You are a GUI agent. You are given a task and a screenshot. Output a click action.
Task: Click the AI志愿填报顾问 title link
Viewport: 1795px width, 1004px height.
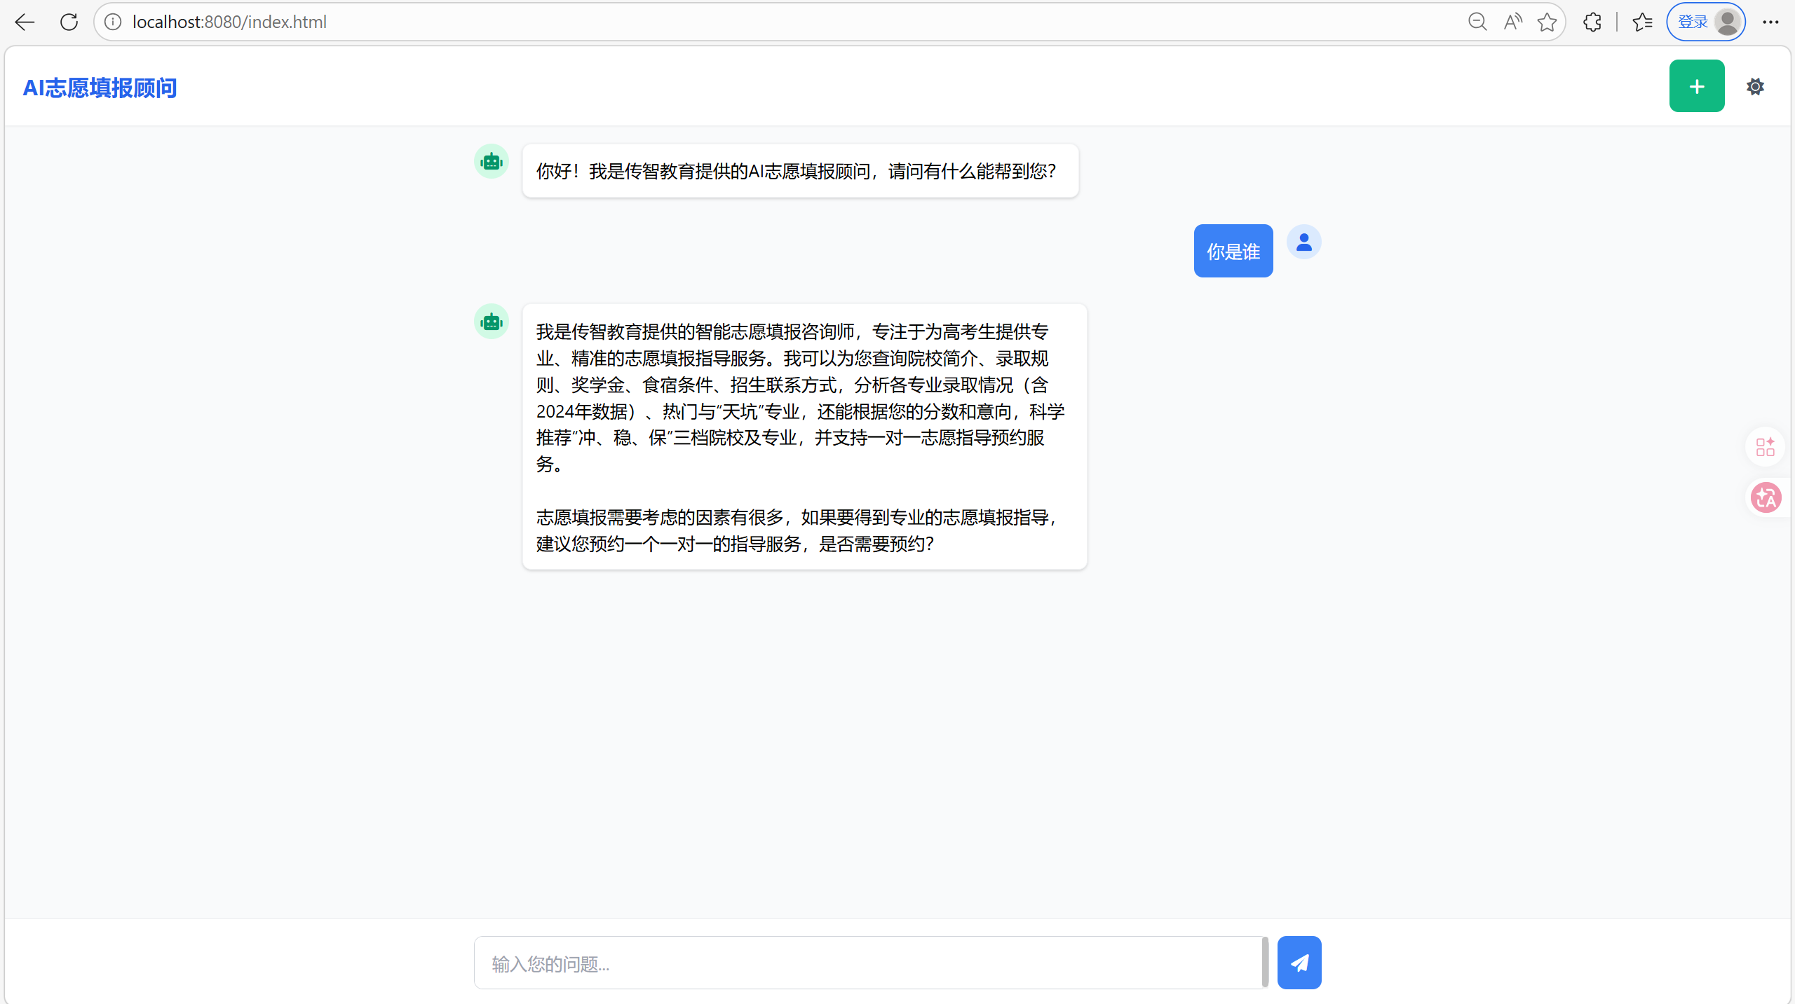coord(100,88)
